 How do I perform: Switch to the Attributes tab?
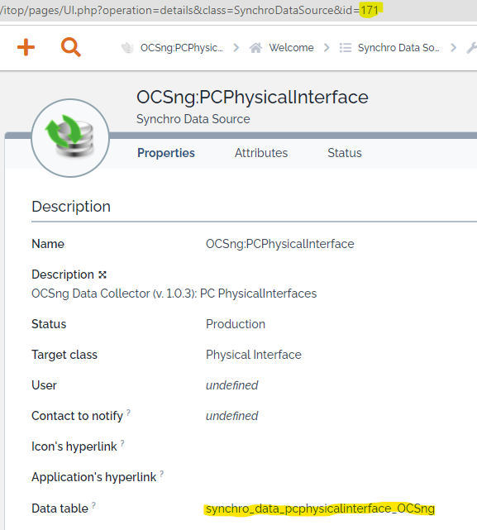tap(261, 153)
